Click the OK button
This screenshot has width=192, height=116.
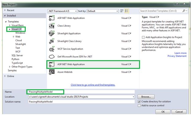pyautogui.click(x=163, y=112)
